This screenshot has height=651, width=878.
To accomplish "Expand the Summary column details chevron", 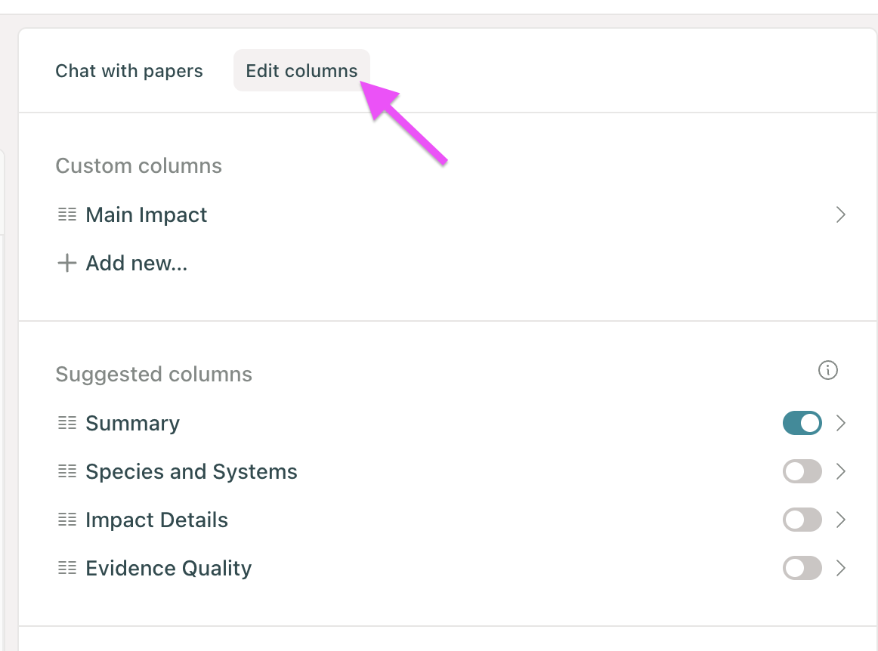I will coord(840,423).
